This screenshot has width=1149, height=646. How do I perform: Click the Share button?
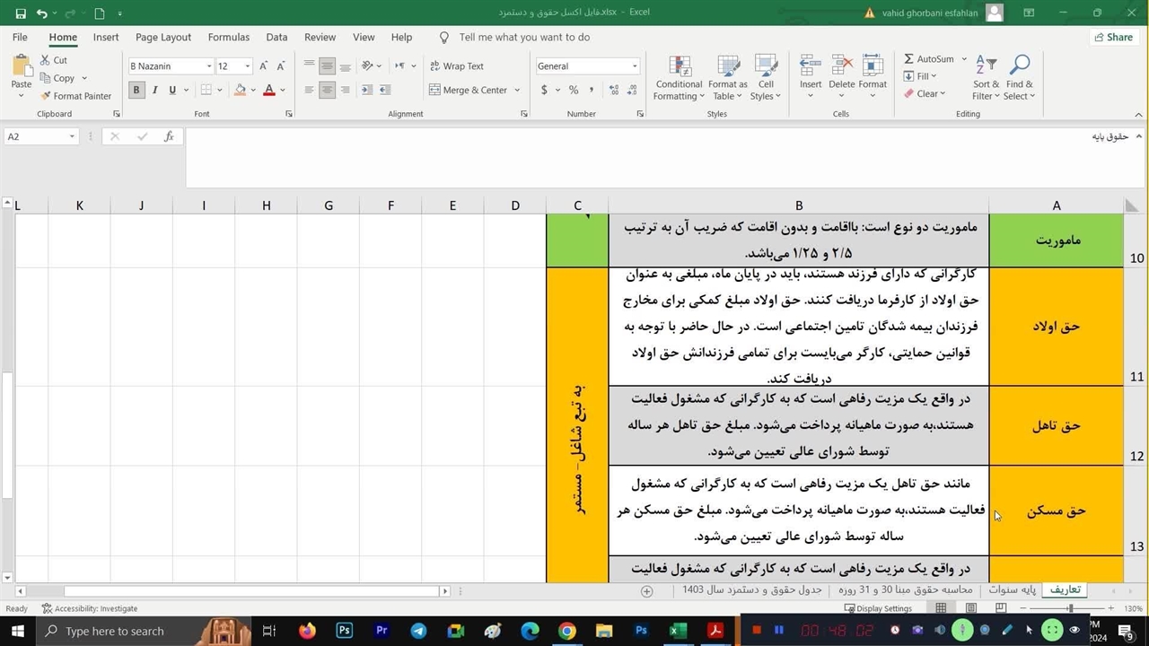pyautogui.click(x=1112, y=38)
